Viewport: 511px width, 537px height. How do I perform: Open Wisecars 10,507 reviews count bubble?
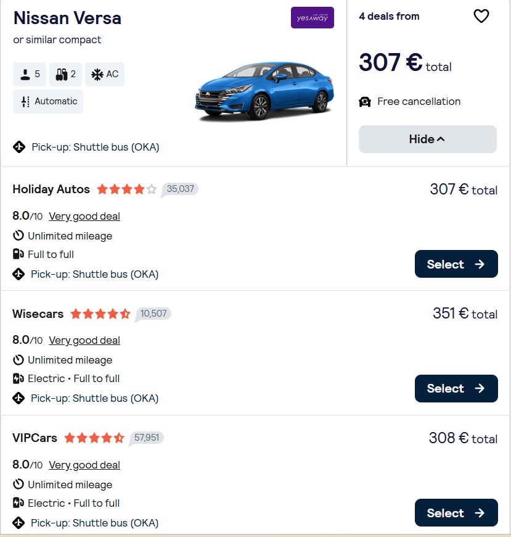tap(153, 314)
